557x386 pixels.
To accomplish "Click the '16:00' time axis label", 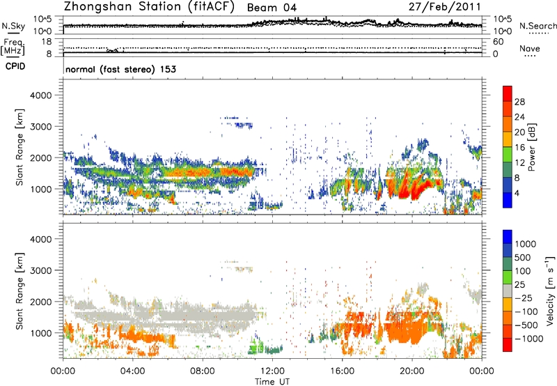I will coord(342,371).
